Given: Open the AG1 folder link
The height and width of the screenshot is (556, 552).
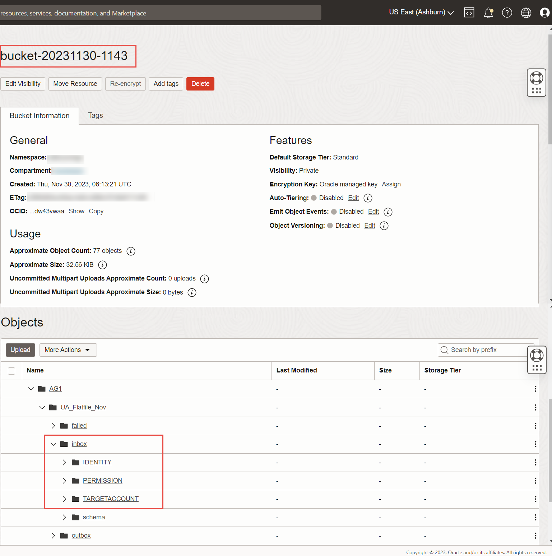Looking at the screenshot, I should (55, 389).
